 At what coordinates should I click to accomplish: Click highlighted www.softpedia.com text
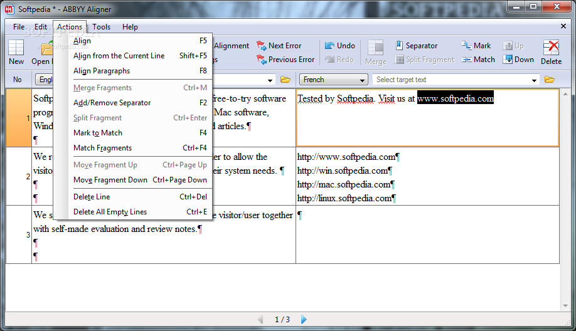coord(456,98)
